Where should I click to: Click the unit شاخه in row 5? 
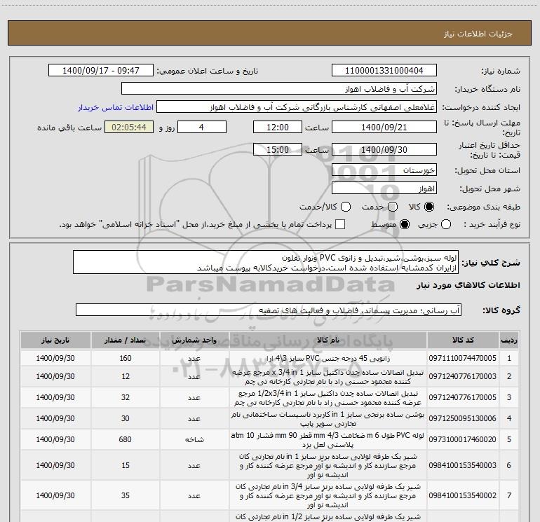tap(194, 440)
